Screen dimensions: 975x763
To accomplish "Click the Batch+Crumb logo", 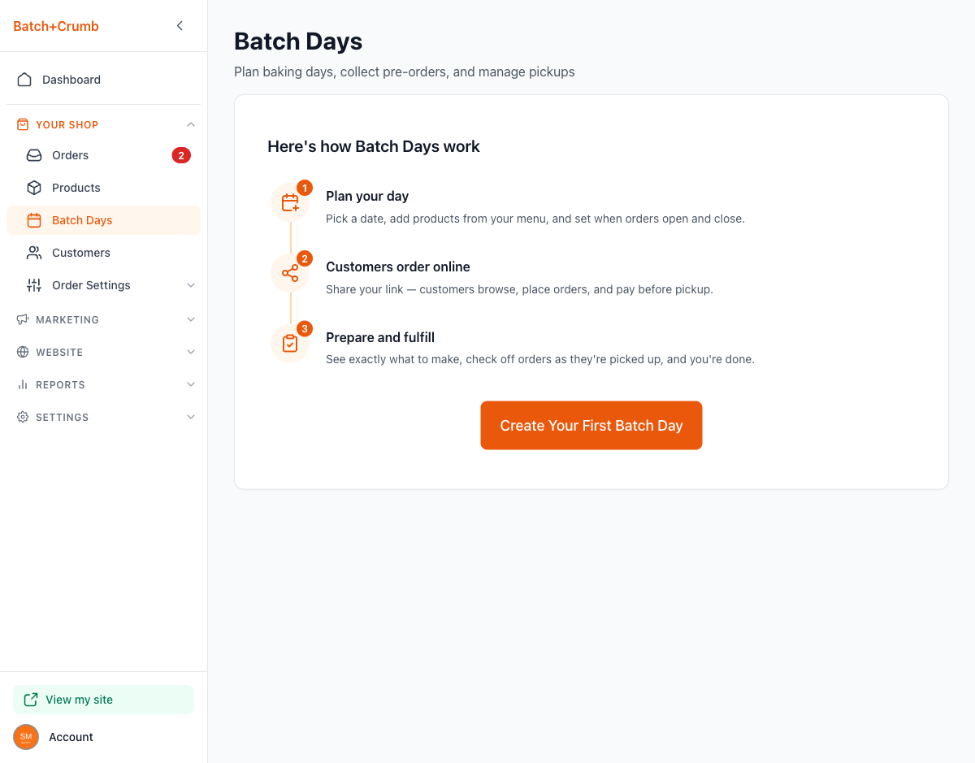I will click(56, 26).
